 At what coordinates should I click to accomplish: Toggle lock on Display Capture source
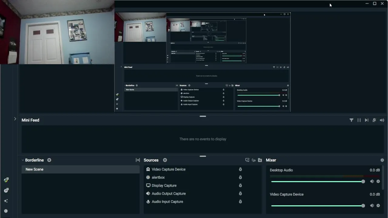click(240, 185)
